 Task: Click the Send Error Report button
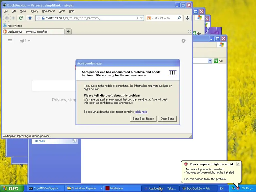tap(143, 119)
